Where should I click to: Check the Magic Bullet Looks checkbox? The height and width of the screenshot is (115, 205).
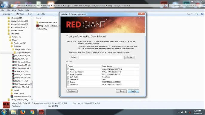coord(68,72)
